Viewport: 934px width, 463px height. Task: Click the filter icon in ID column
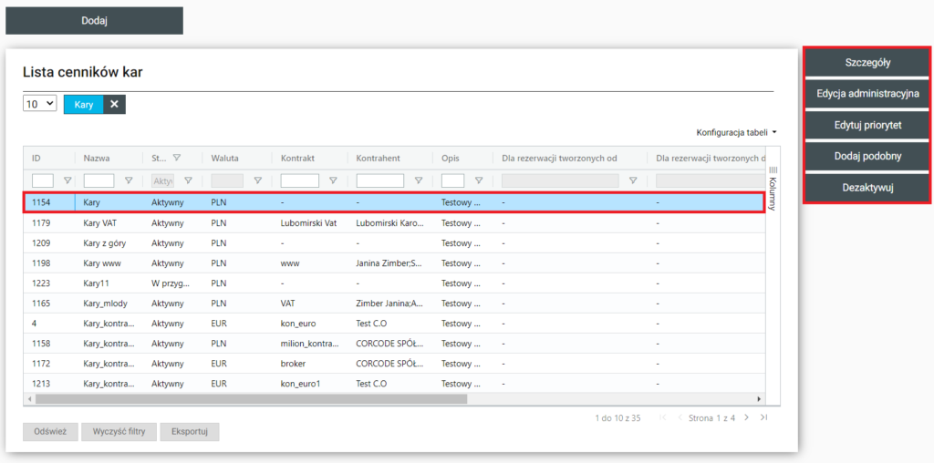click(x=67, y=180)
